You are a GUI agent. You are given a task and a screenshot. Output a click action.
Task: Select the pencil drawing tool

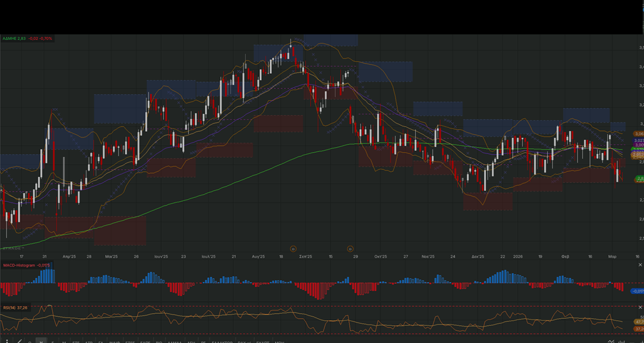[x=19, y=341]
